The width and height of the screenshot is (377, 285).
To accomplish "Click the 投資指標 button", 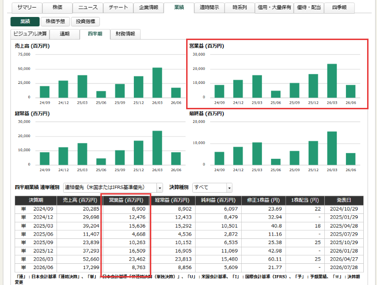I will (85, 22).
